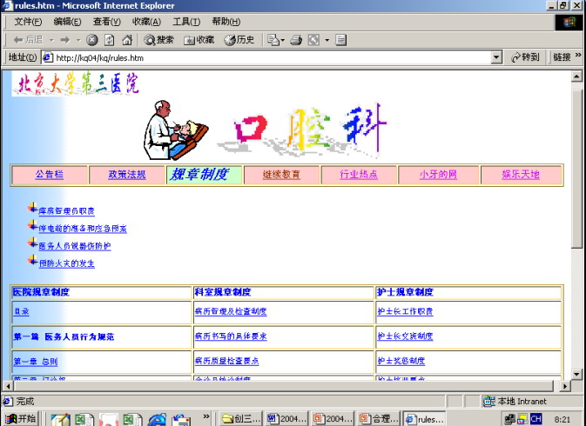Image resolution: width=586 pixels, height=426 pixels.
Task: Open the 收藏 favorites toolbar button
Action: click(199, 40)
